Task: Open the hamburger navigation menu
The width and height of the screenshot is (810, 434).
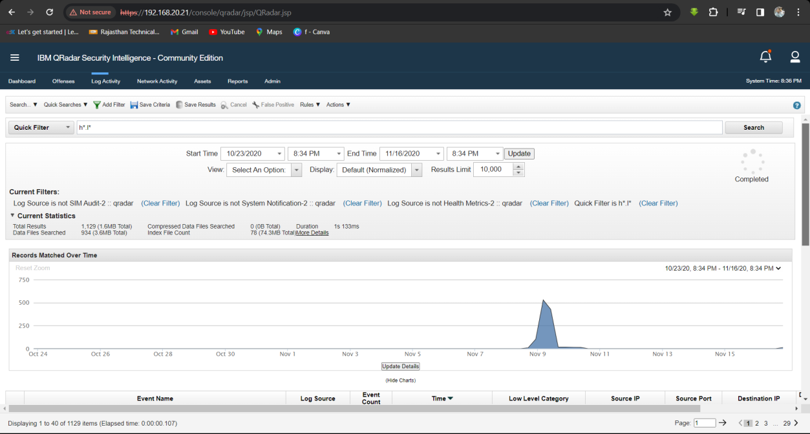Action: 15,57
